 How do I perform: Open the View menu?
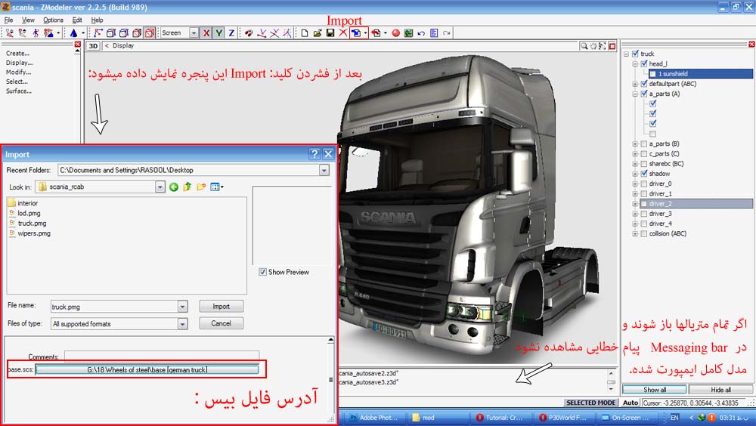coord(28,20)
